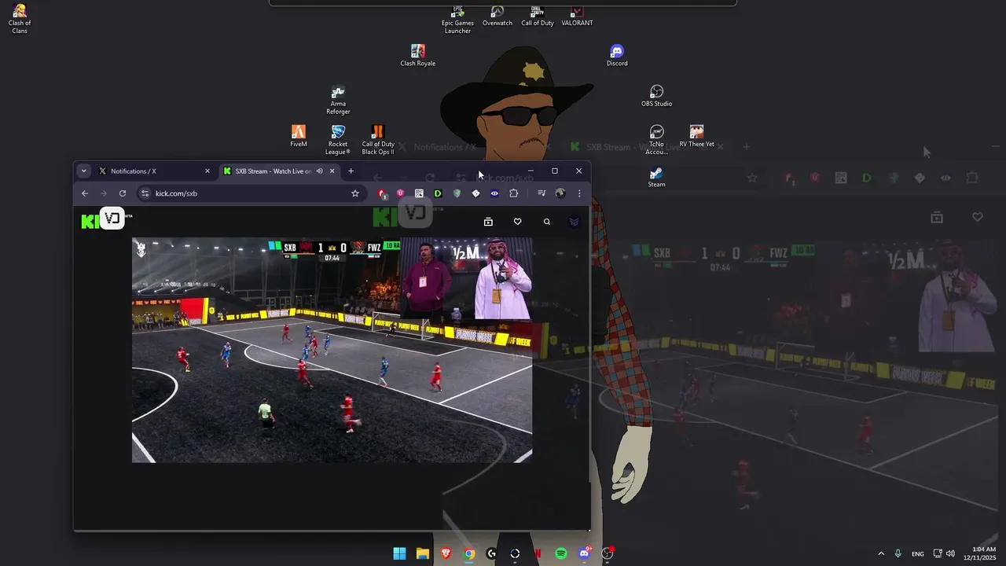Open Kick search icon
The width and height of the screenshot is (1006, 566).
point(547,222)
